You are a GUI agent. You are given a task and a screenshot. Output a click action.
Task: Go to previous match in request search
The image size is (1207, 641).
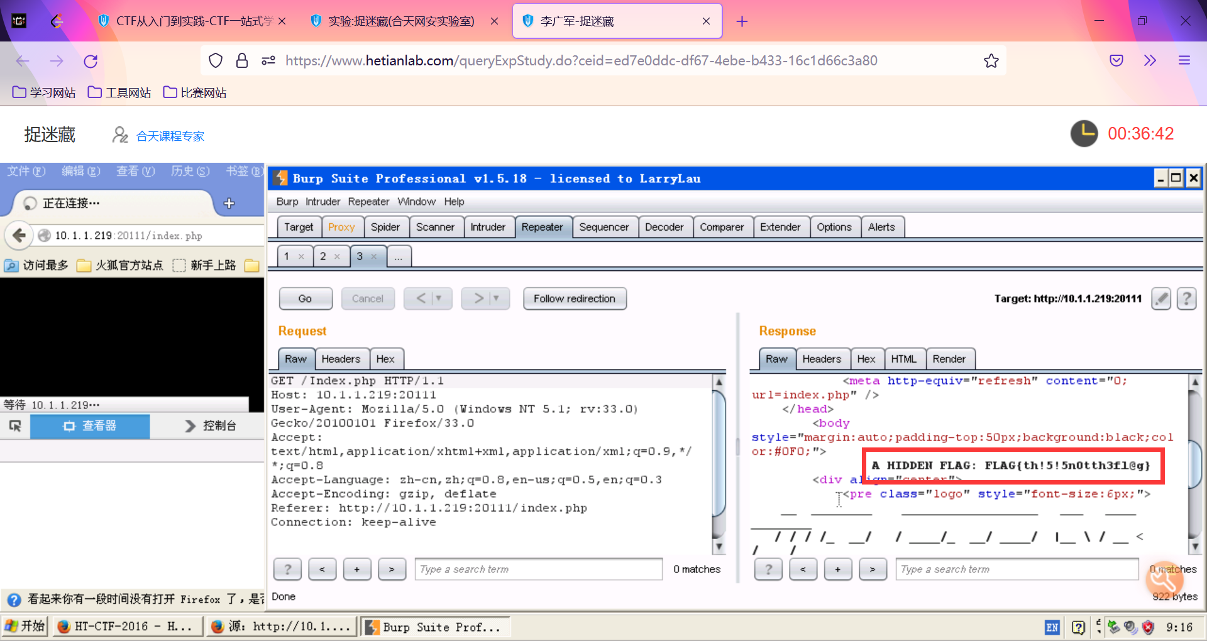coord(322,569)
